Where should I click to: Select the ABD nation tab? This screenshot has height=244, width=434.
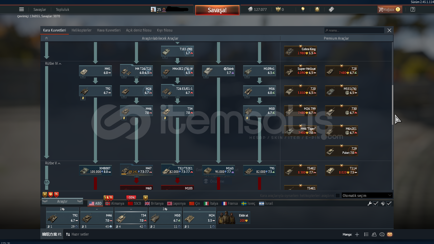click(x=95, y=203)
